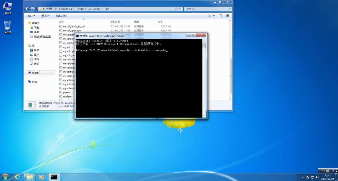Open volume speaker tray icon

[317, 177]
